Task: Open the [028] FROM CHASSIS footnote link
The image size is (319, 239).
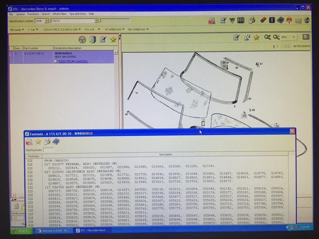Action: [73, 61]
